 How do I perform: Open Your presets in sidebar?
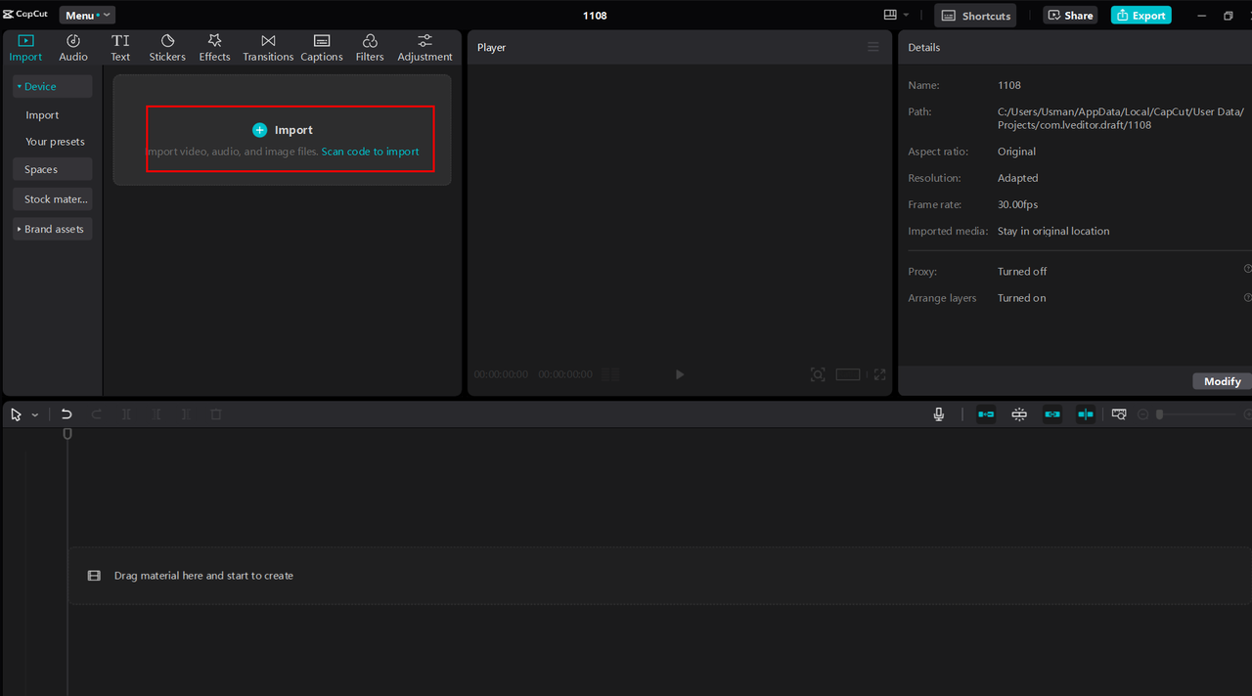coord(55,142)
